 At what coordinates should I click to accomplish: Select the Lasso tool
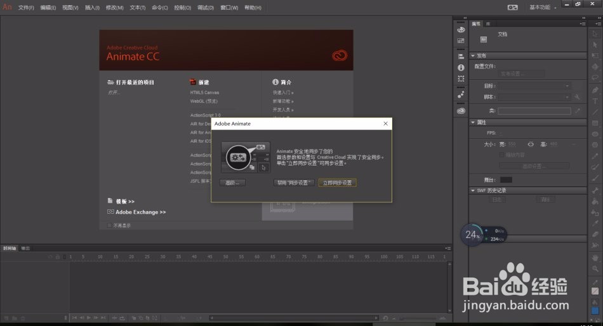click(x=595, y=77)
